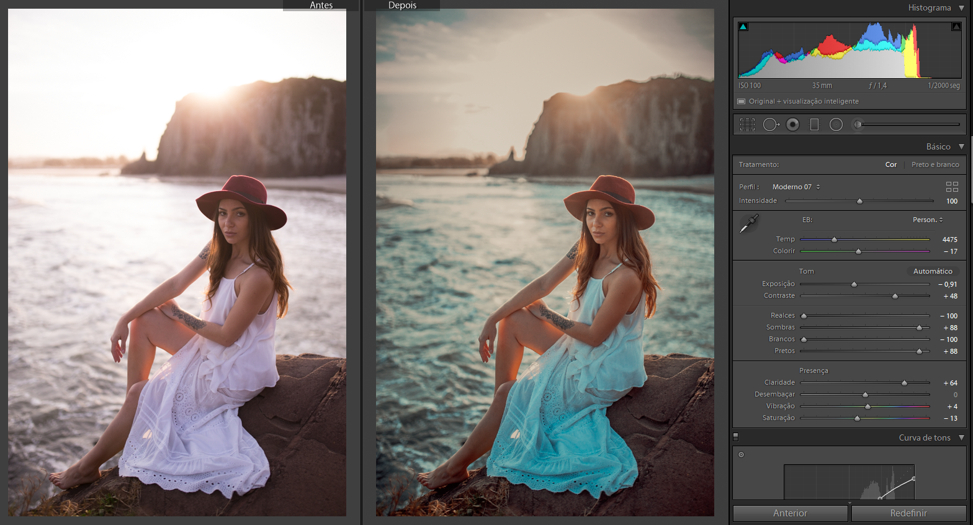Image resolution: width=973 pixels, height=525 pixels.
Task: Select the Crop Overlay tool
Action: (747, 125)
